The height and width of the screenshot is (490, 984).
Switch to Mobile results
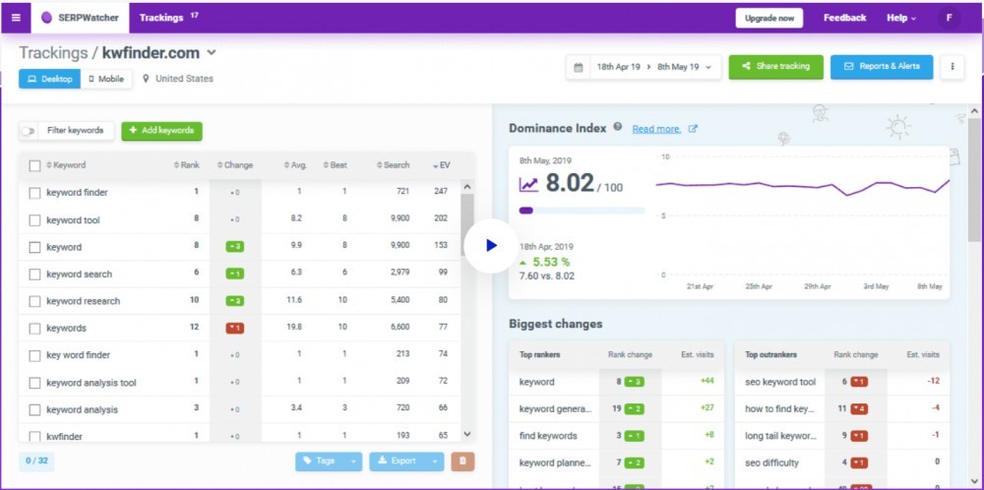tap(106, 79)
